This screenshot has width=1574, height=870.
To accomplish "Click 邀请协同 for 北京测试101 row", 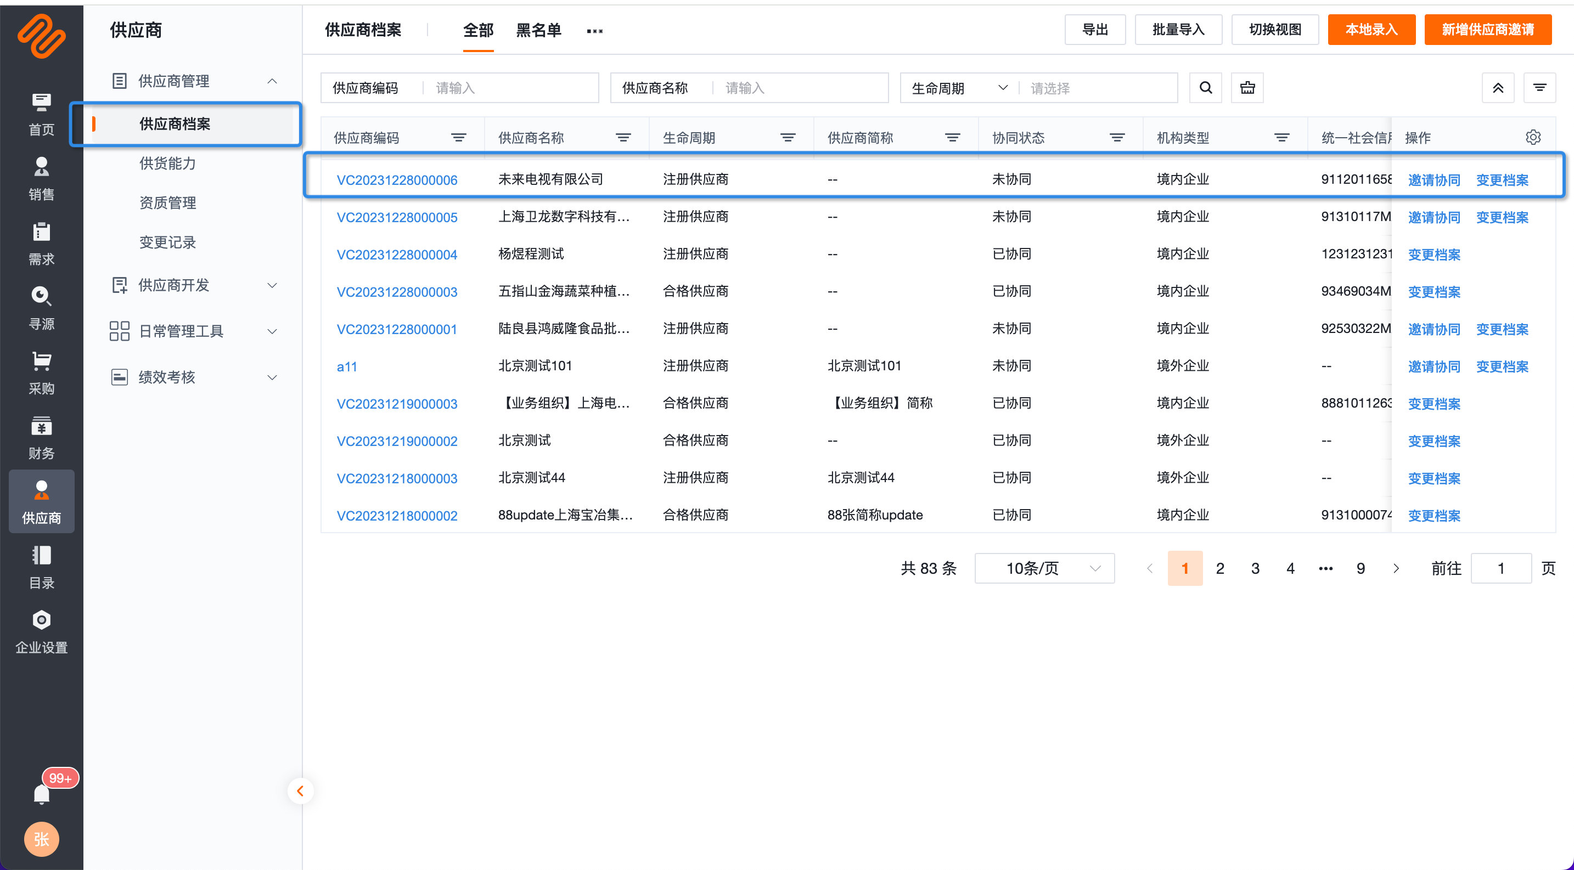I will point(1434,366).
